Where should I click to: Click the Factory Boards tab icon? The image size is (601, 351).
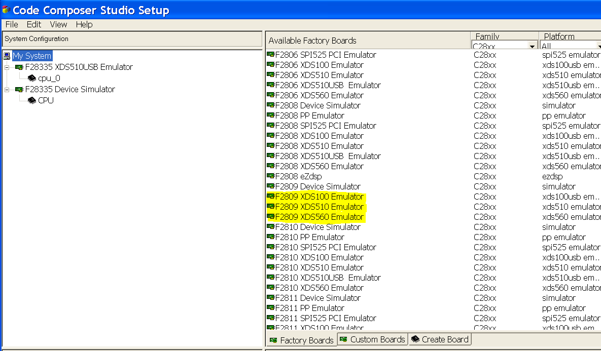[x=273, y=340]
